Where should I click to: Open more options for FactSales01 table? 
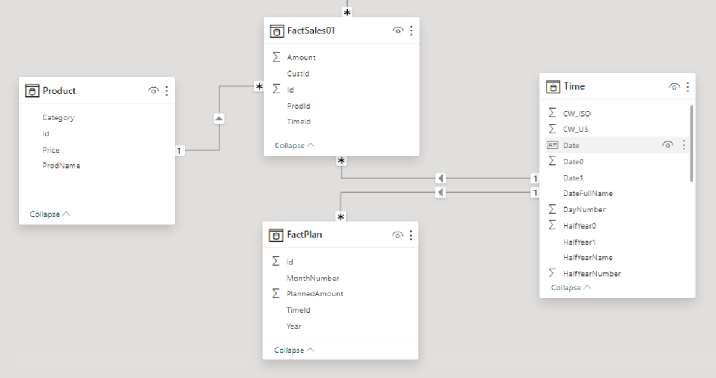click(411, 30)
